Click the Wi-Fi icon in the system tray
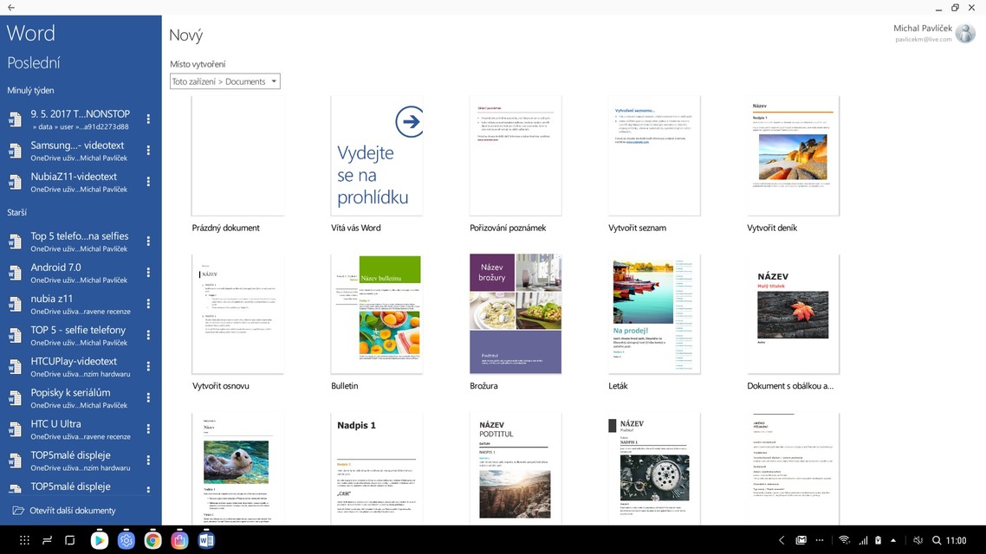The image size is (986, 554). coord(844,540)
